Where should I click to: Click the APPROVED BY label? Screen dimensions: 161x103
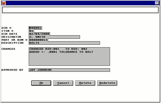(12, 70)
